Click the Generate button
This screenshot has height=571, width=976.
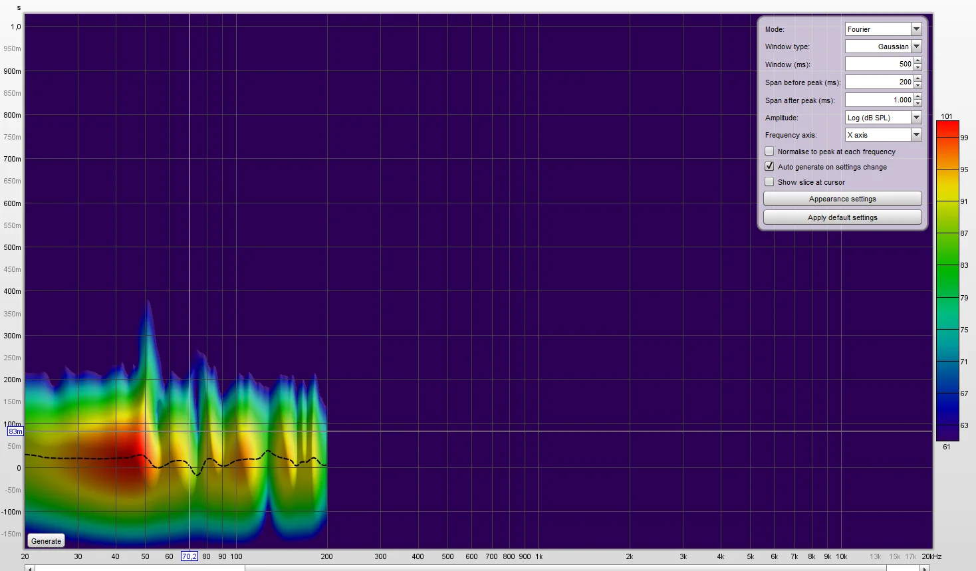46,541
